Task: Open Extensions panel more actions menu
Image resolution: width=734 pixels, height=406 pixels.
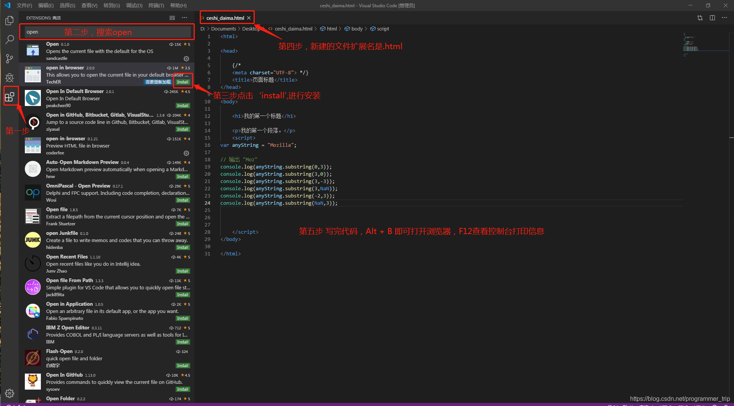Action: (184, 18)
